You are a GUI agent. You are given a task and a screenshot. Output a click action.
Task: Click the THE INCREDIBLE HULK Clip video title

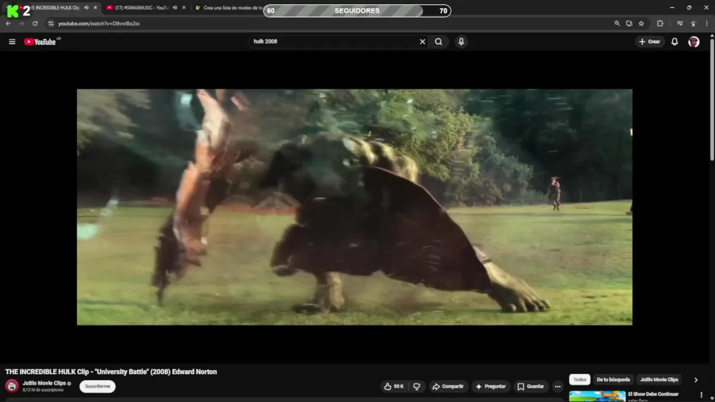coord(111,372)
